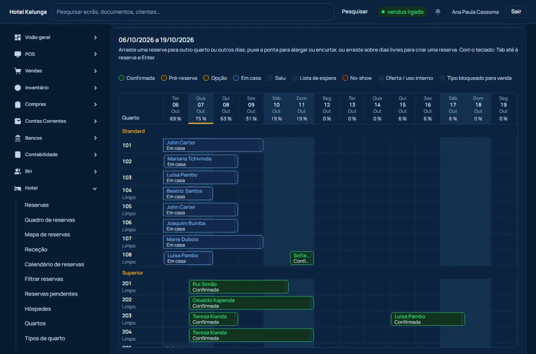The height and width of the screenshot is (354, 536).
Task: Select Marie Dubois reservation in room 107
Action: (x=213, y=242)
